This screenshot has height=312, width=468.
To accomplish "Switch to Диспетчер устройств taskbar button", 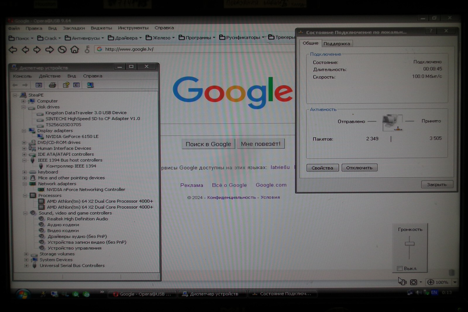I will (212, 294).
